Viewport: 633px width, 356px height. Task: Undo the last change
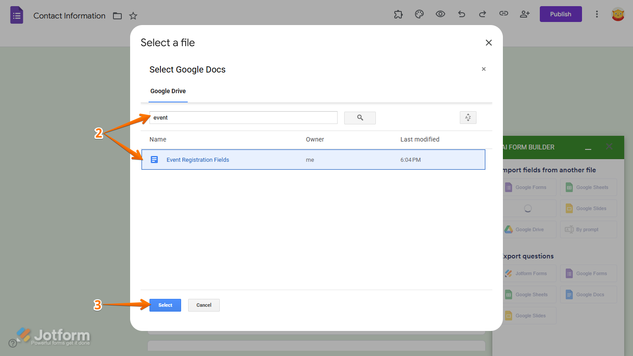(x=461, y=14)
